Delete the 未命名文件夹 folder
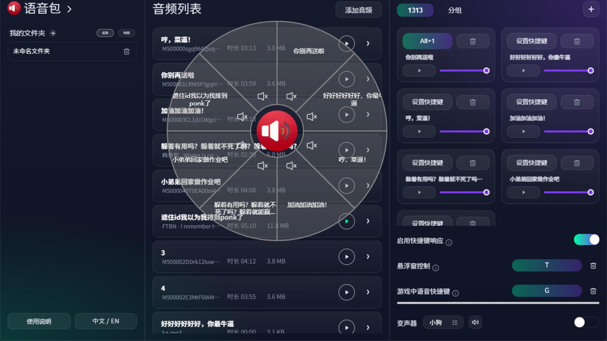Image resolution: width=607 pixels, height=341 pixels. click(x=126, y=51)
